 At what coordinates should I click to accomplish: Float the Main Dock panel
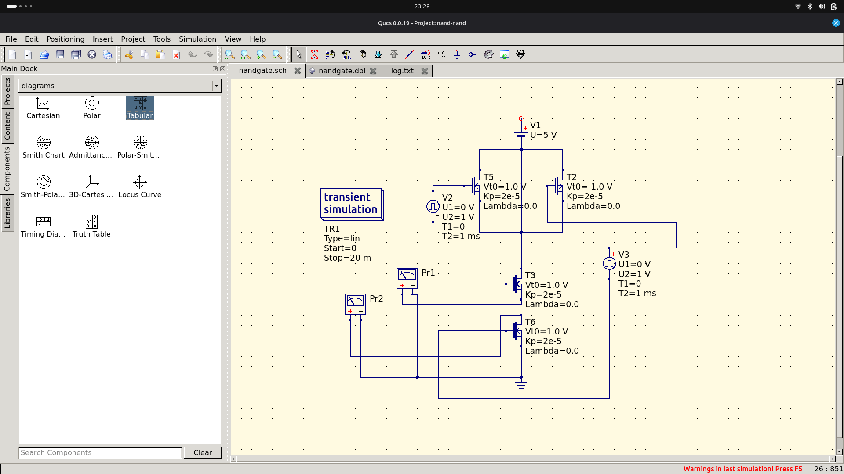(x=215, y=68)
